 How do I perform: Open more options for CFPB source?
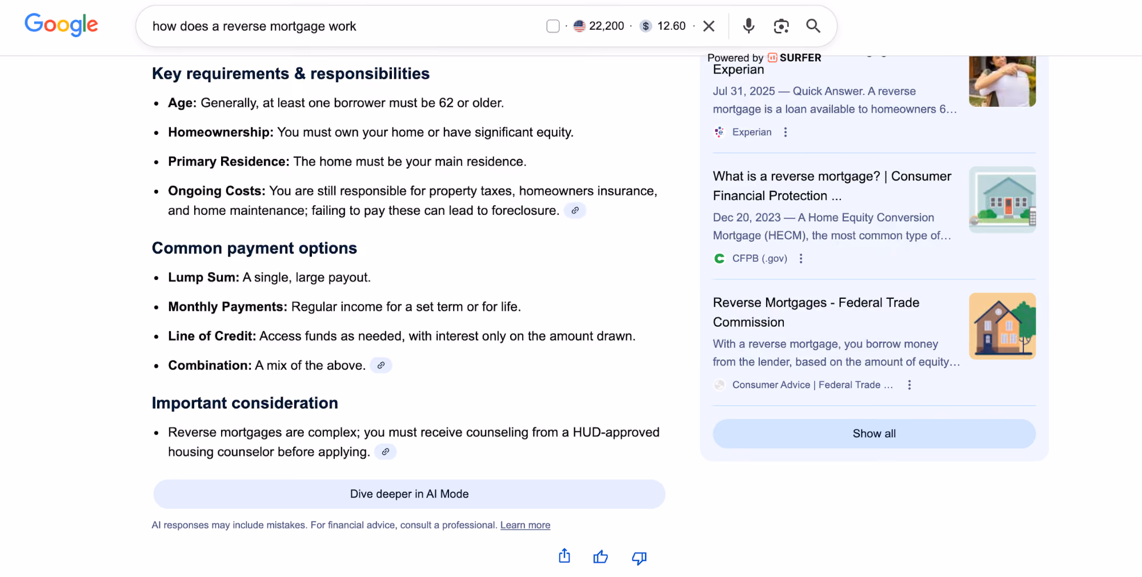click(801, 258)
